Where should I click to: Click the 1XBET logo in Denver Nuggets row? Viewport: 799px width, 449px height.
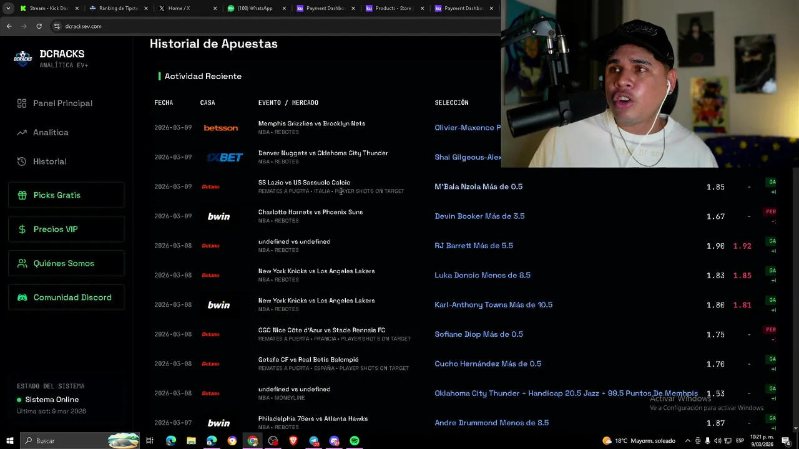coord(225,157)
